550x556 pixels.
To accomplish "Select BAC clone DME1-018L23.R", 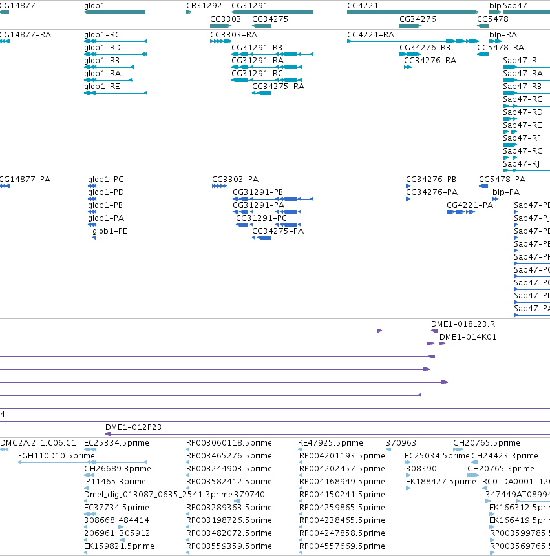I will click(x=434, y=331).
